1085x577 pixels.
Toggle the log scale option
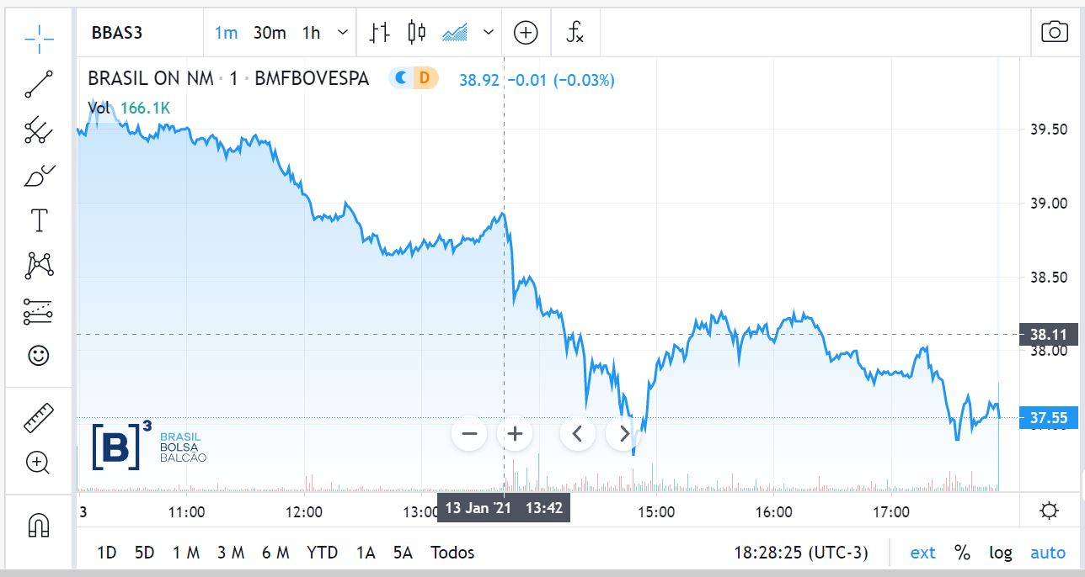1001,553
